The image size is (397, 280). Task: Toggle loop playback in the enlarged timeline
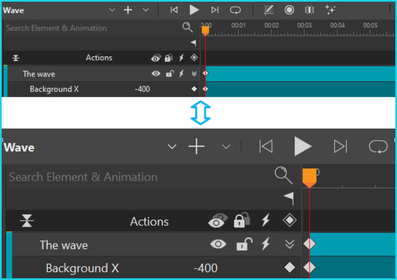pyautogui.click(x=378, y=147)
